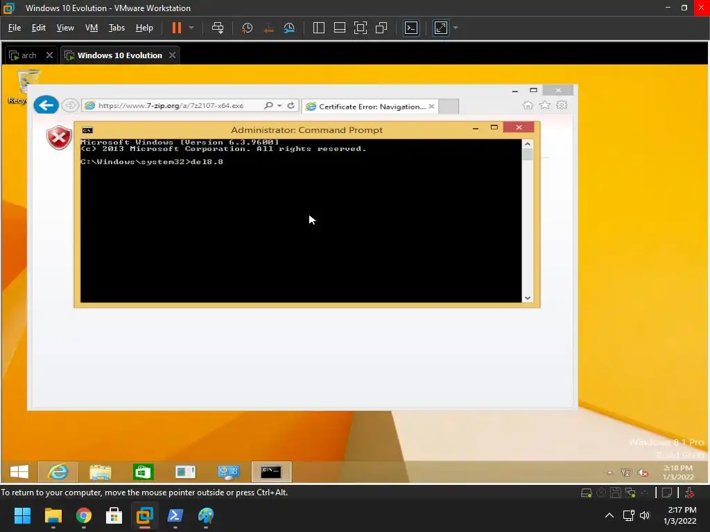Image resolution: width=710 pixels, height=532 pixels.
Task: Open File Explorer on guest taskbar
Action: pos(101,472)
